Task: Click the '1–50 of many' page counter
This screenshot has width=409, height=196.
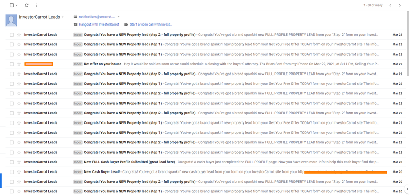Action: pyautogui.click(x=373, y=5)
